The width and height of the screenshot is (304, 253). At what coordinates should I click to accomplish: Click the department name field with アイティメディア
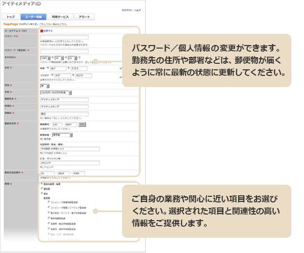[64, 107]
